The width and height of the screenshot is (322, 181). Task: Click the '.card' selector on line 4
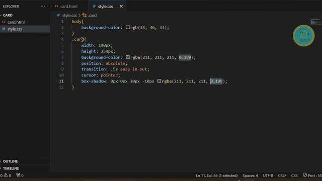point(77,39)
